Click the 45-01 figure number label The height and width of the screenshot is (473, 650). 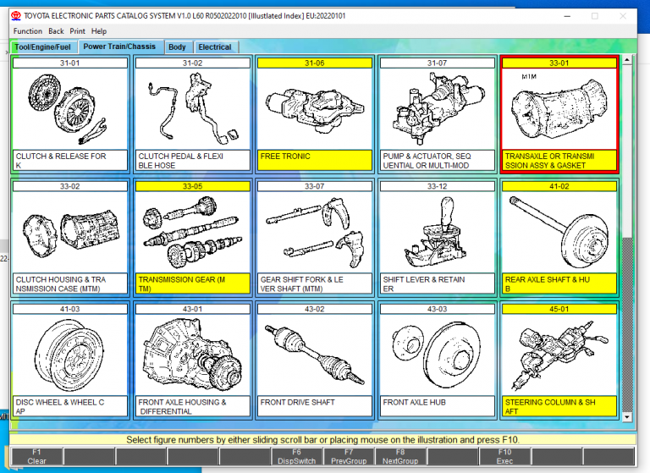coord(559,309)
